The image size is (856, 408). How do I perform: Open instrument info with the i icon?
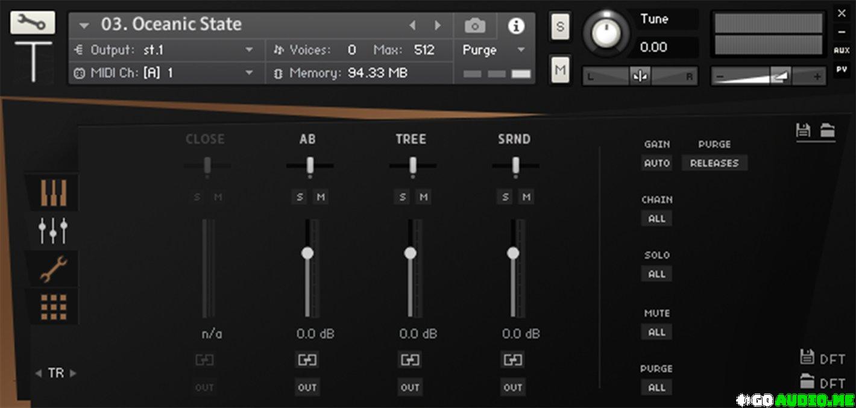[x=516, y=26]
